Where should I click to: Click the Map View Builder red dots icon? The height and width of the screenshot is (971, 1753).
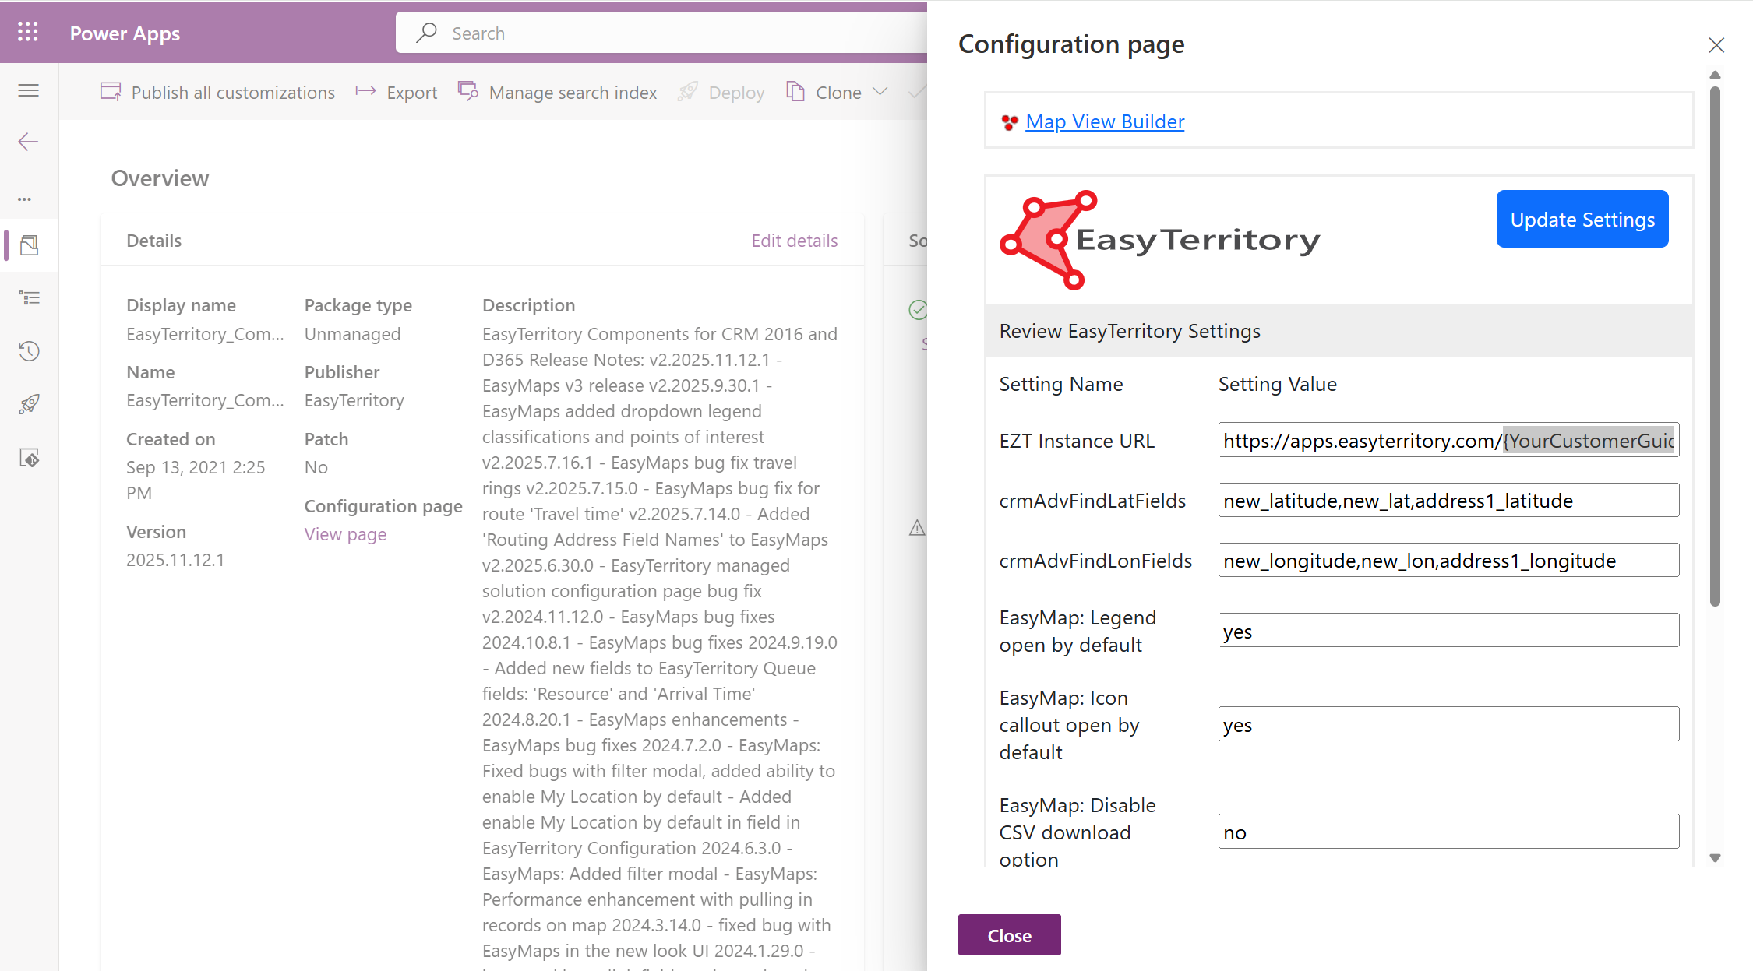coord(1010,122)
